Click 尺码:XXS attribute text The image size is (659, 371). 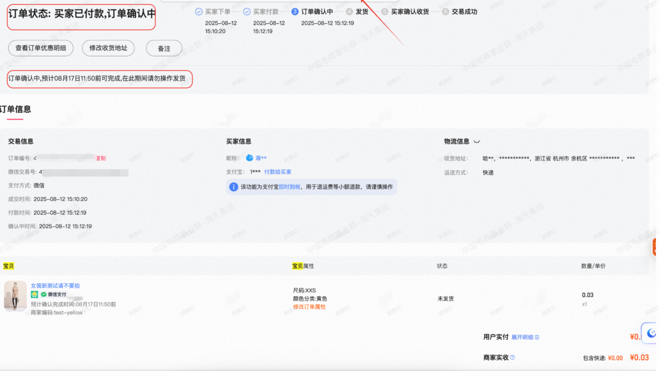304,290
